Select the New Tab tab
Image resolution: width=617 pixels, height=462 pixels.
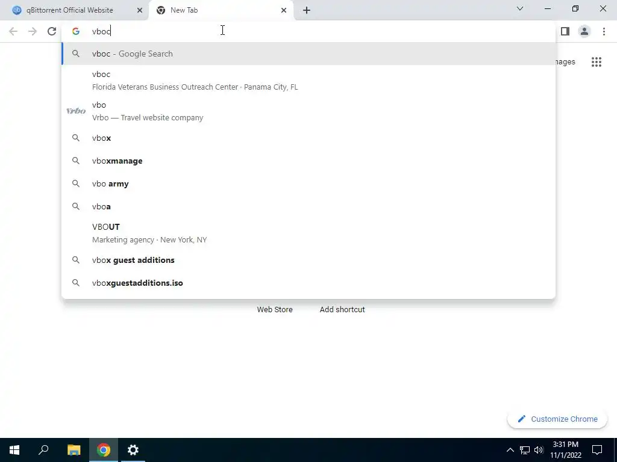click(x=221, y=10)
